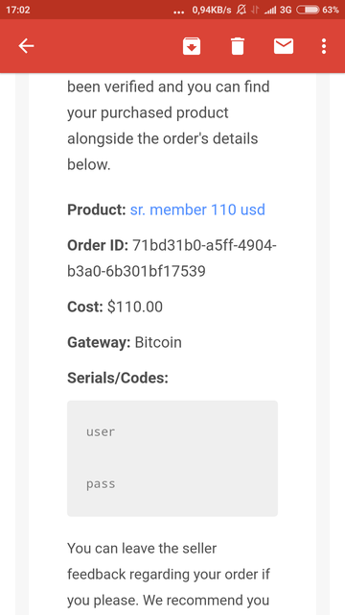Image resolution: width=345 pixels, height=615 pixels.
Task: Tap the clock time 17:02
Action: (18, 10)
